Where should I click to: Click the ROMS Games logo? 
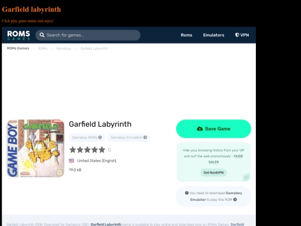pos(18,35)
